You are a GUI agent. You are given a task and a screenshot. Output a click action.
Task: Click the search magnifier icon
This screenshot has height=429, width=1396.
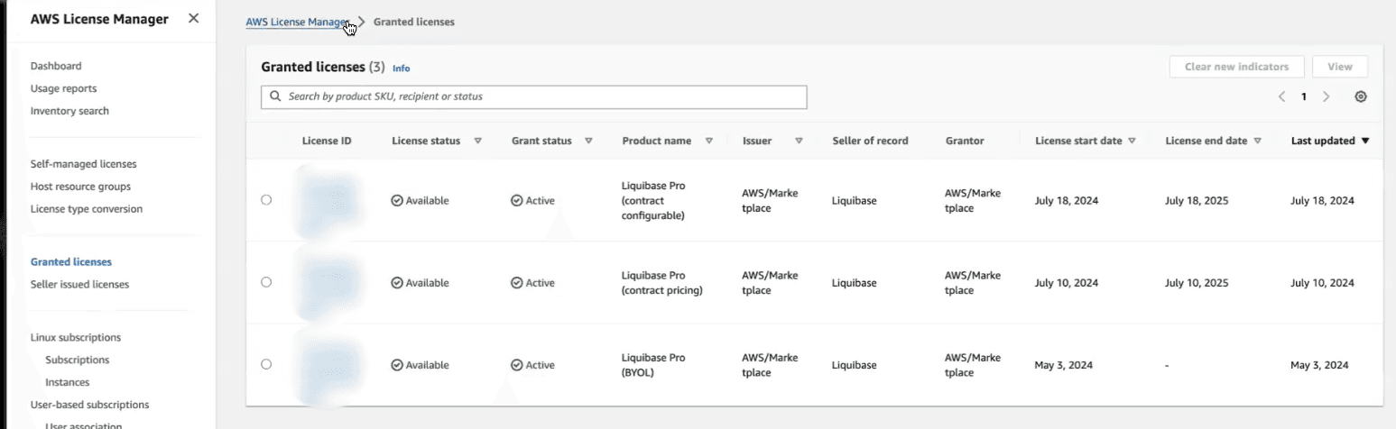(x=274, y=96)
